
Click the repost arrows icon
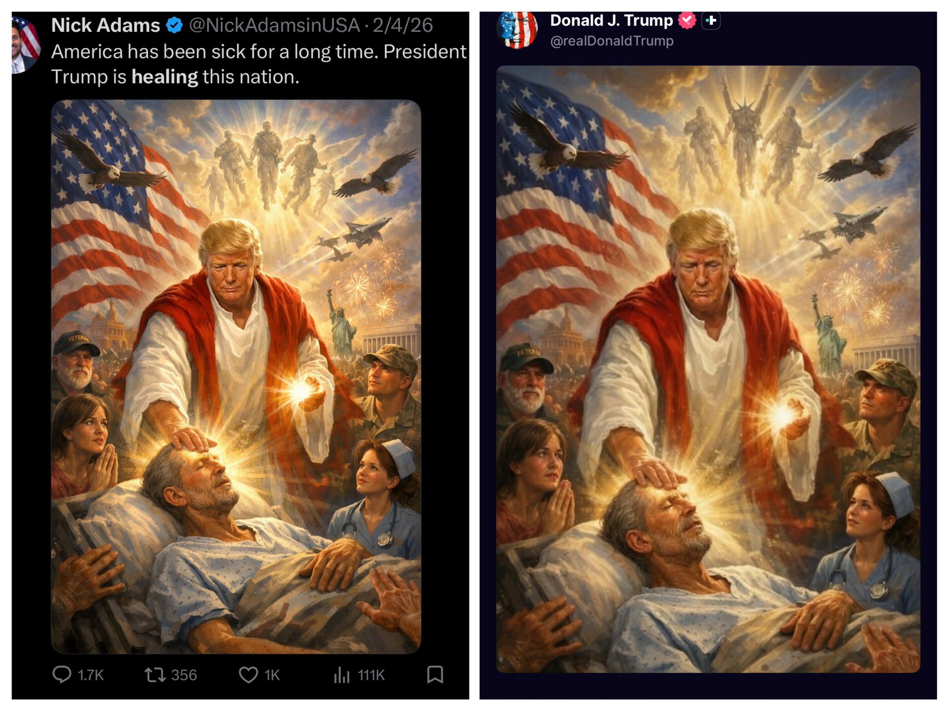tap(155, 674)
